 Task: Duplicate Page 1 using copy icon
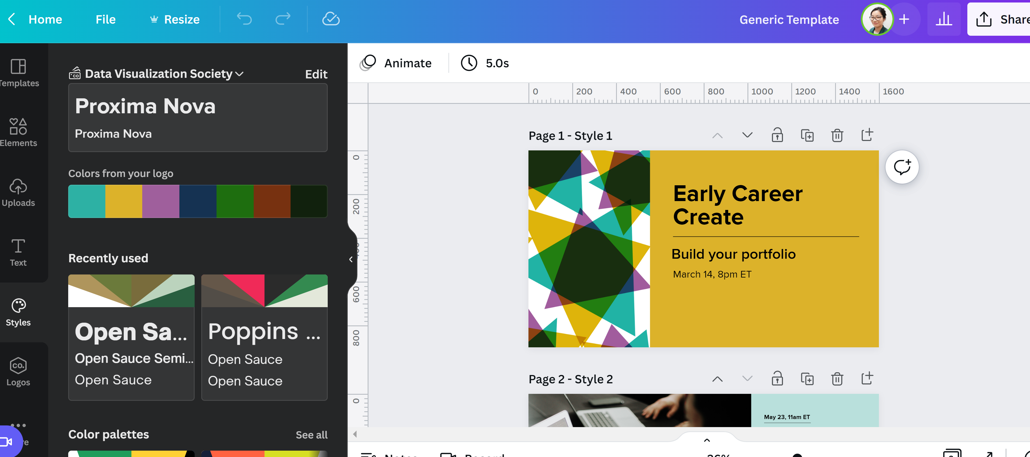(x=807, y=135)
